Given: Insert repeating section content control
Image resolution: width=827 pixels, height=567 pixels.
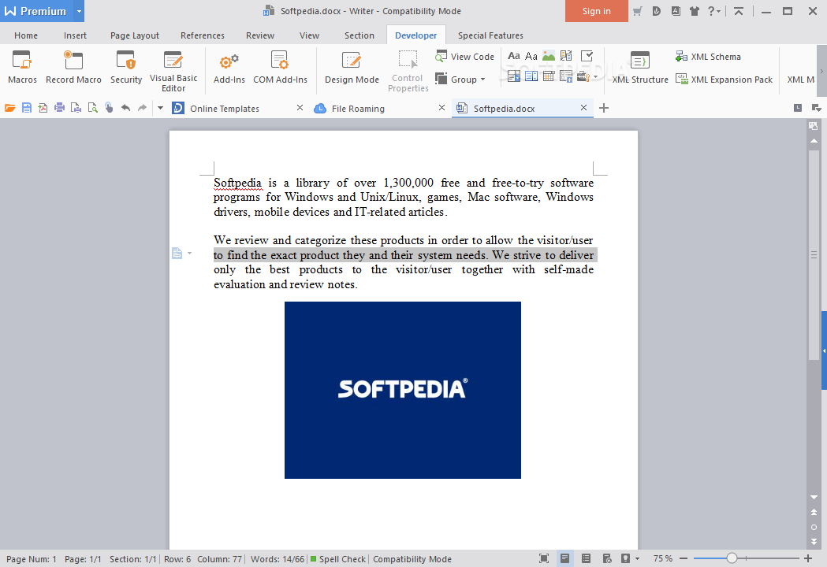Looking at the screenshot, I should (x=567, y=77).
